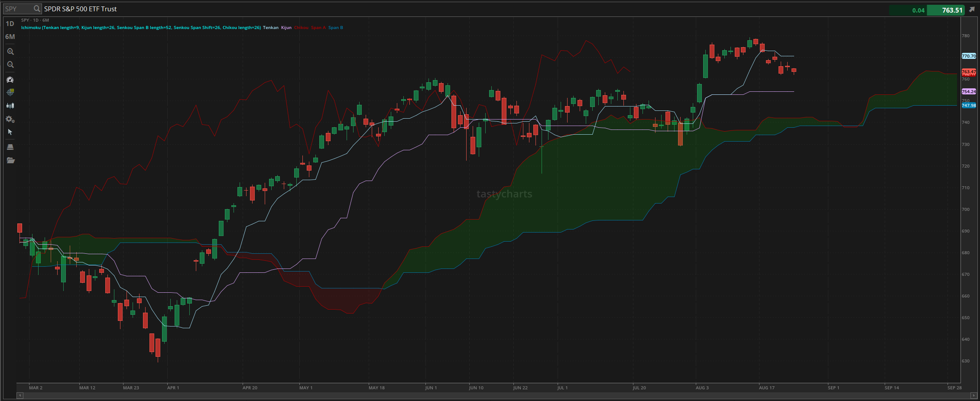
Task: Click the Span A legend label
Action: pos(318,28)
